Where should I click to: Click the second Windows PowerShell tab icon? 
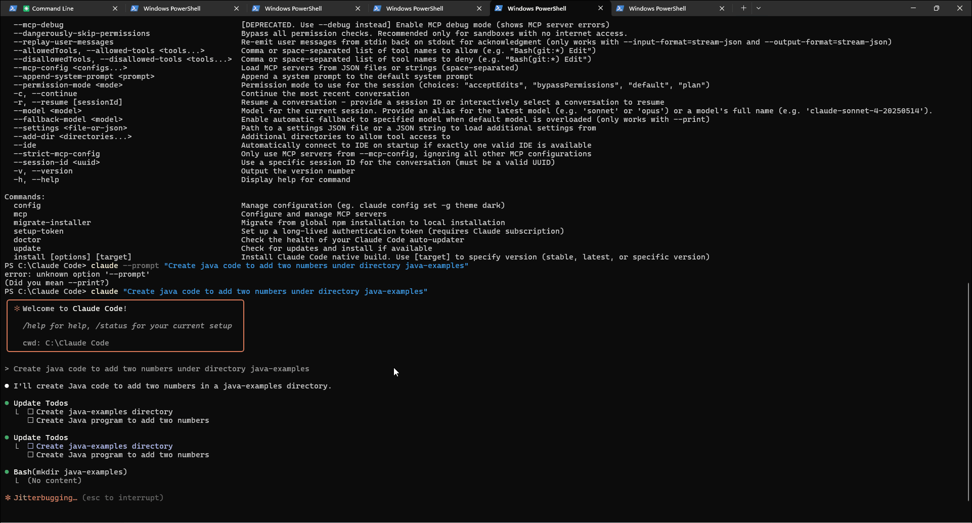[256, 8]
